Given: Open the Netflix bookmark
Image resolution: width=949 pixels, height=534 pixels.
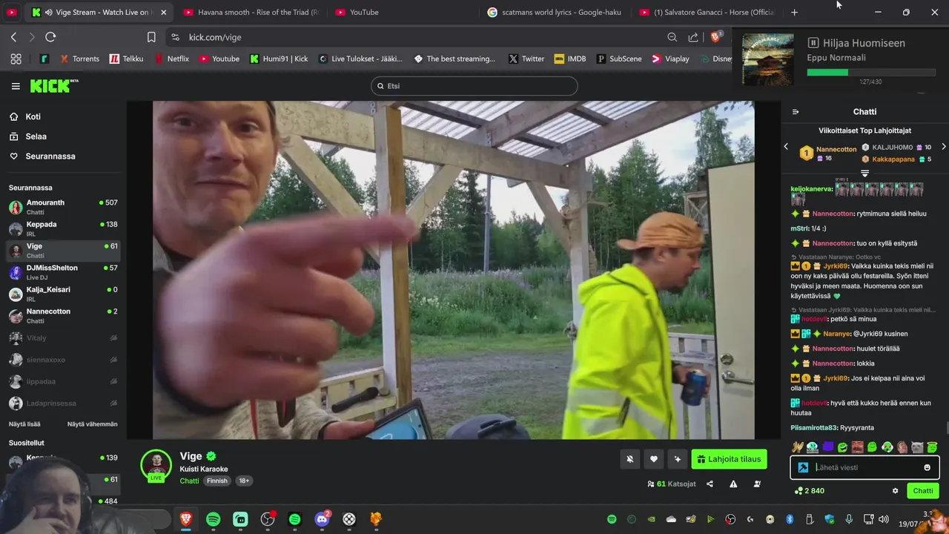Looking at the screenshot, I should [171, 59].
